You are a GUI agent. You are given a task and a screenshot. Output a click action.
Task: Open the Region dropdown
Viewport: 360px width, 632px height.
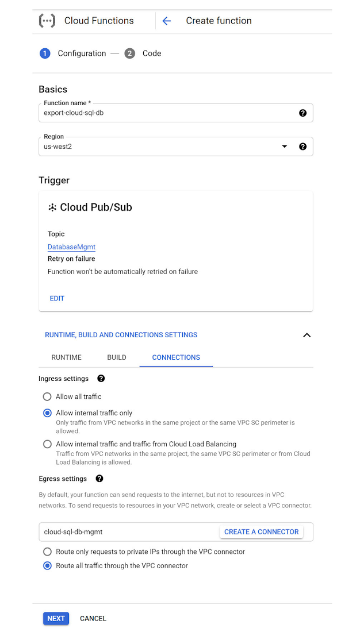pos(284,146)
